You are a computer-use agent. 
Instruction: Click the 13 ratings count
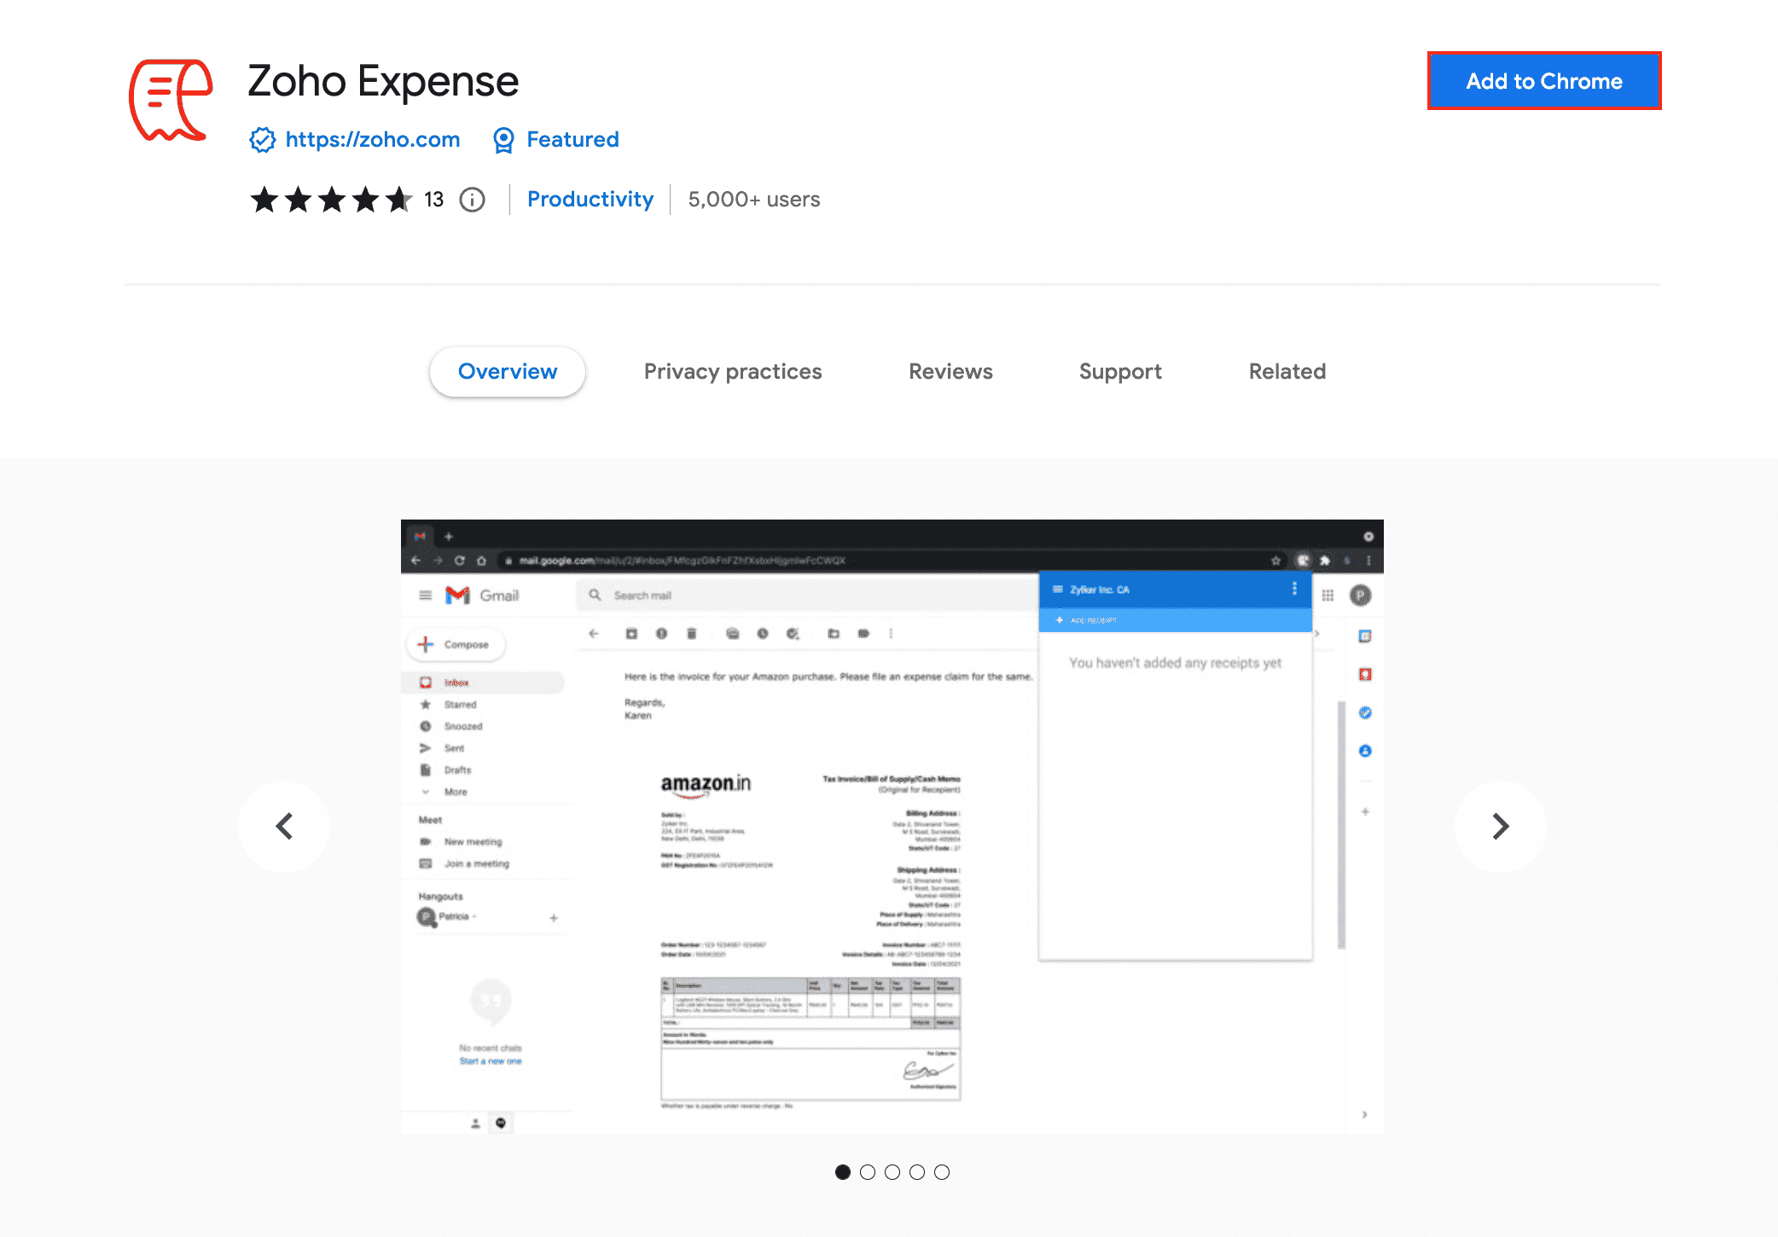pos(433,199)
